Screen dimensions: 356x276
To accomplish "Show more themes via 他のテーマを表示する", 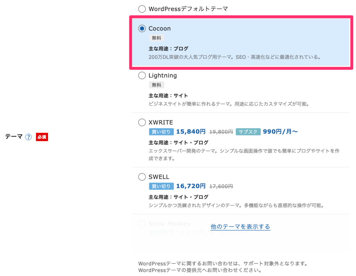I will (241, 227).
